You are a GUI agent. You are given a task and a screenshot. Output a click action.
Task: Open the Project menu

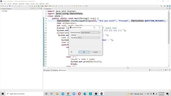point(33,4)
